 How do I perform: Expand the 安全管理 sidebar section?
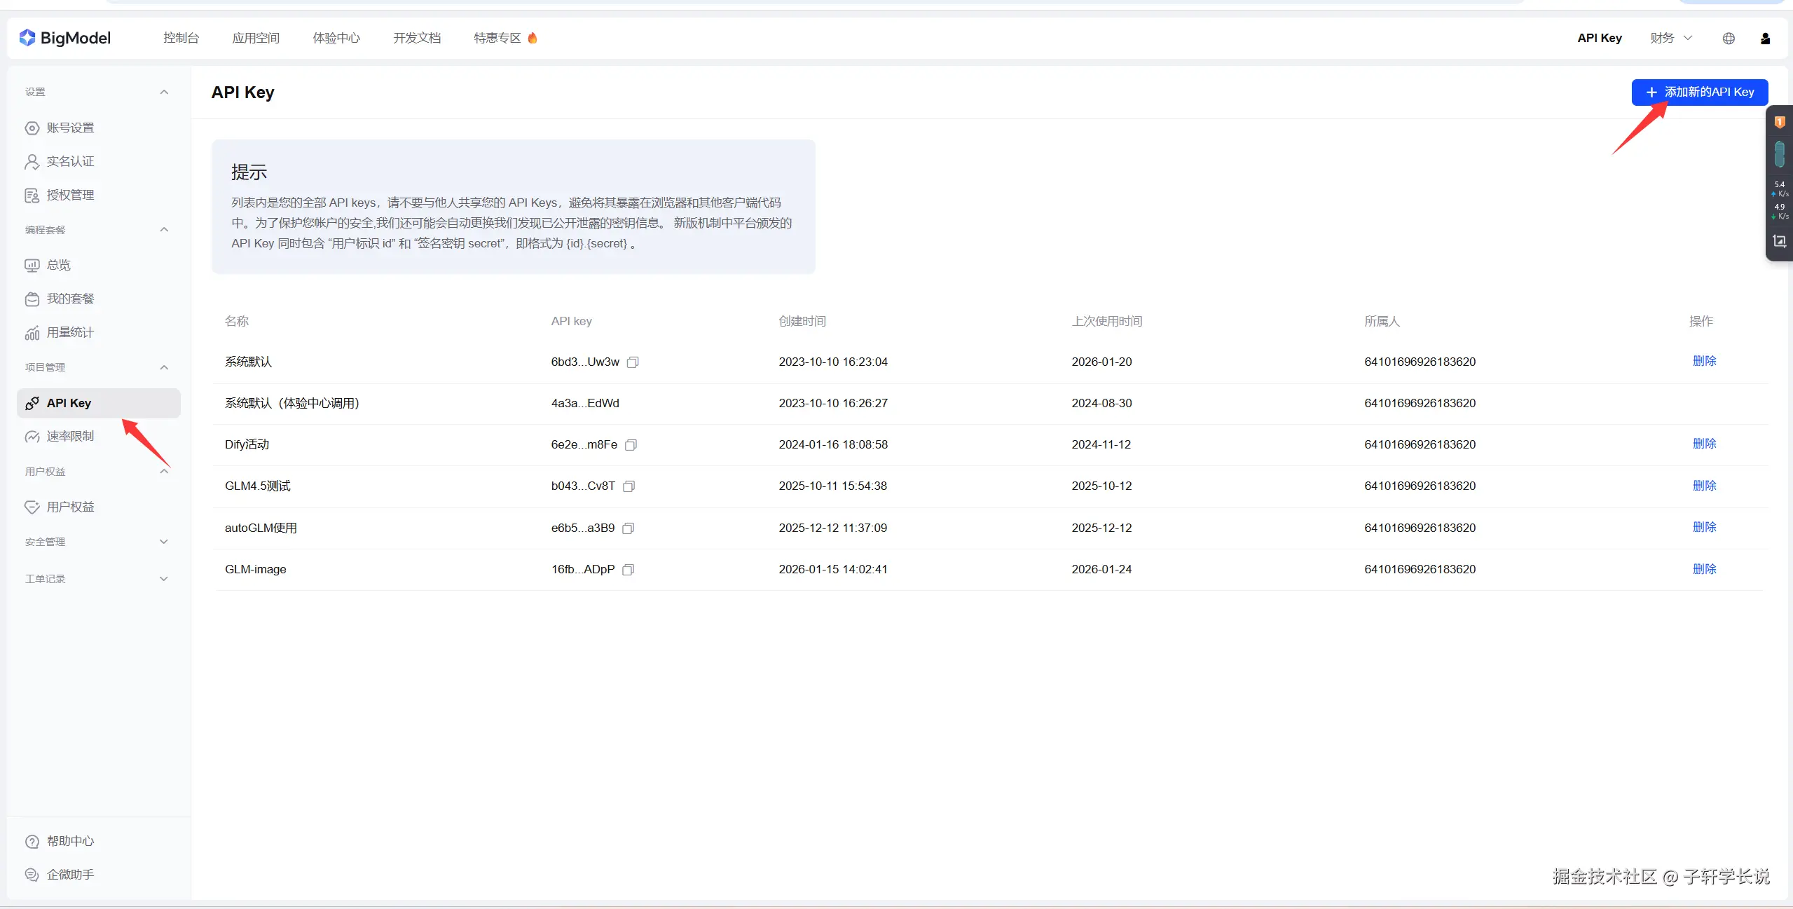pos(164,542)
